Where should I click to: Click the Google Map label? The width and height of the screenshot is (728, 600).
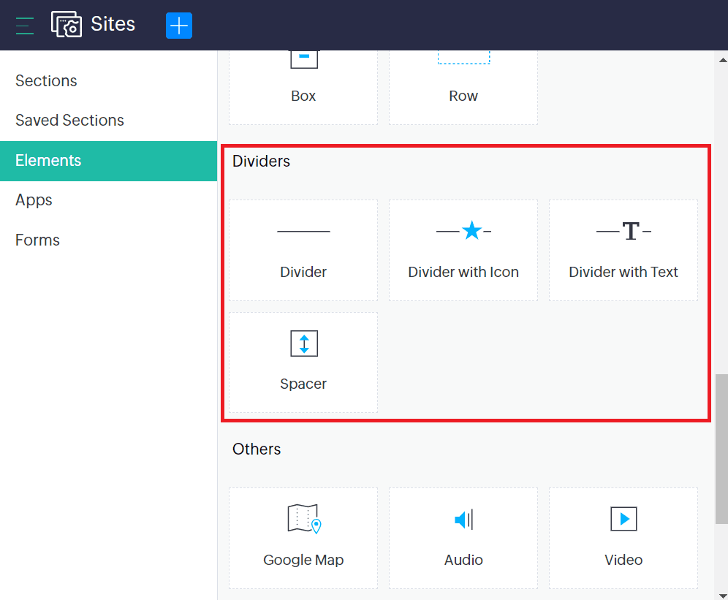[x=303, y=560]
